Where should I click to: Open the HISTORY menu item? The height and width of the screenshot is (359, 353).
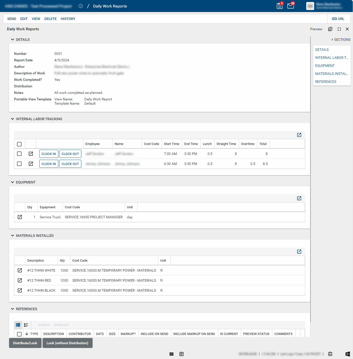coord(68,19)
